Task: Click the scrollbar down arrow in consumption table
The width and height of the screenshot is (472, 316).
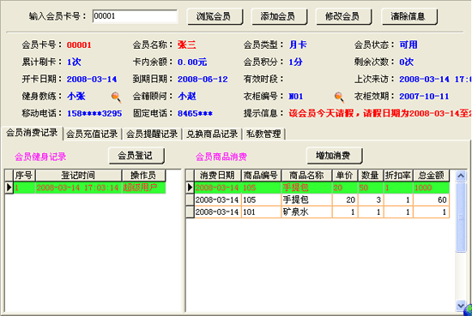Action: [461, 306]
